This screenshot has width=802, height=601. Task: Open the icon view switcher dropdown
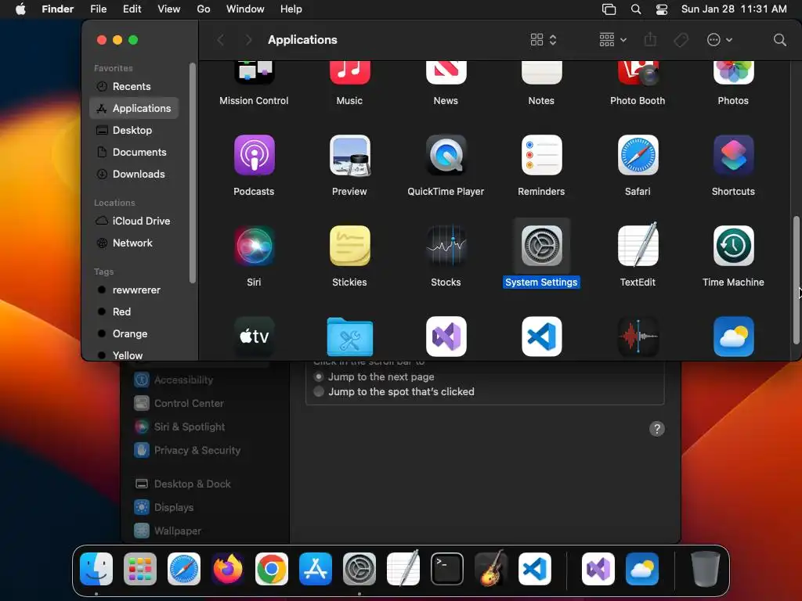point(544,40)
